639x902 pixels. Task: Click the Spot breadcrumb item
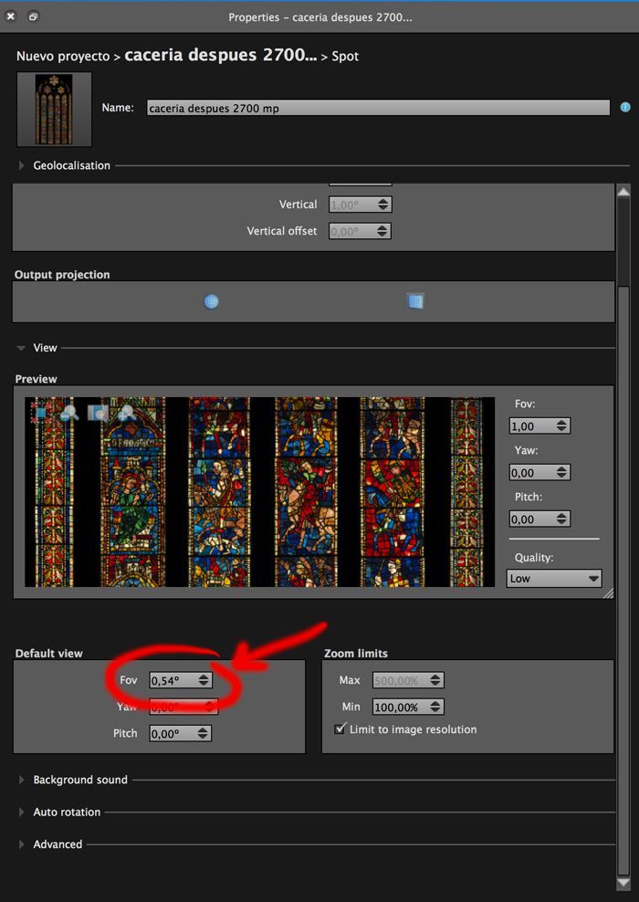click(x=345, y=57)
